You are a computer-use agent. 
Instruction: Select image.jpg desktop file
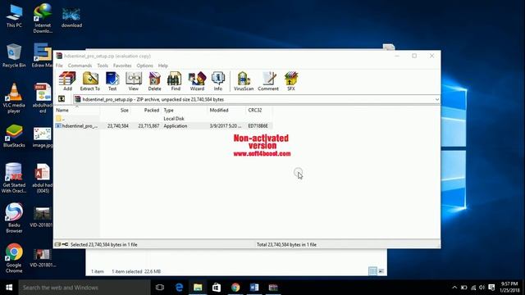coord(43,137)
